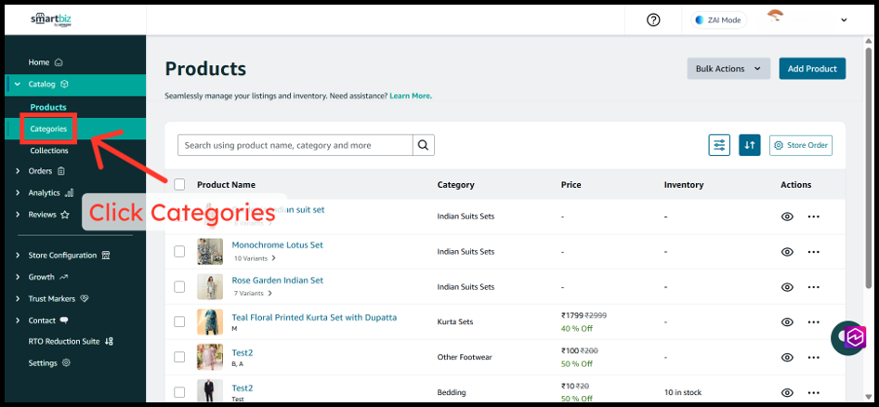Image resolution: width=879 pixels, height=407 pixels.
Task: Expand 10 Variants under Monochrome Lotus Set
Action: pyautogui.click(x=254, y=258)
